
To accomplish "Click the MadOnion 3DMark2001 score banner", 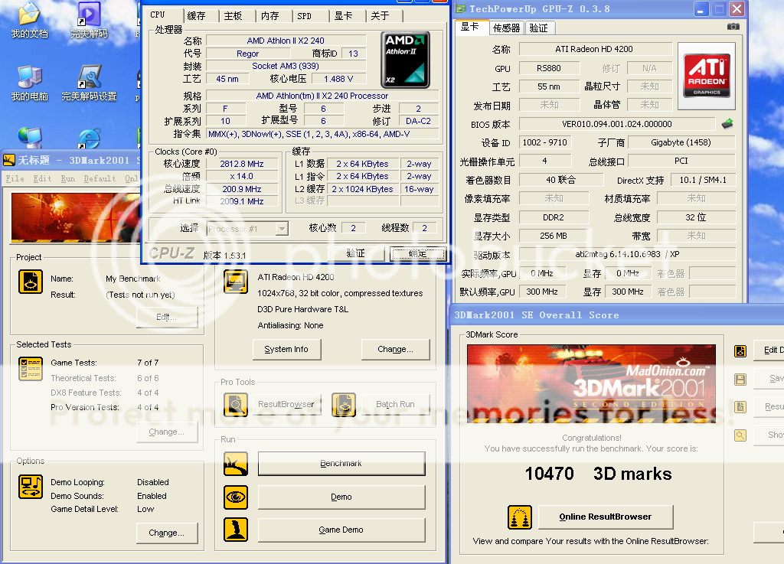I will (592, 383).
